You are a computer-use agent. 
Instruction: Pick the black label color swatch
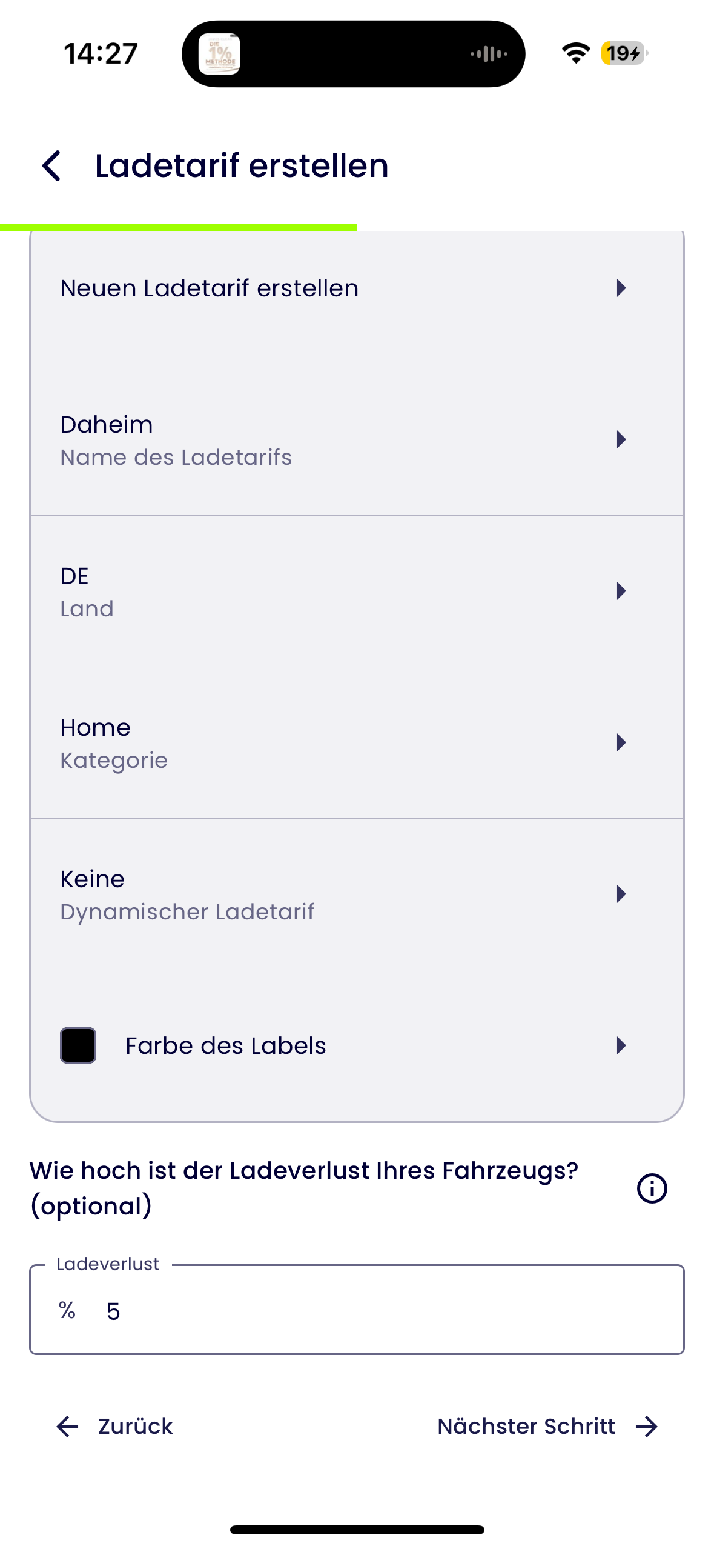pyautogui.click(x=78, y=1045)
